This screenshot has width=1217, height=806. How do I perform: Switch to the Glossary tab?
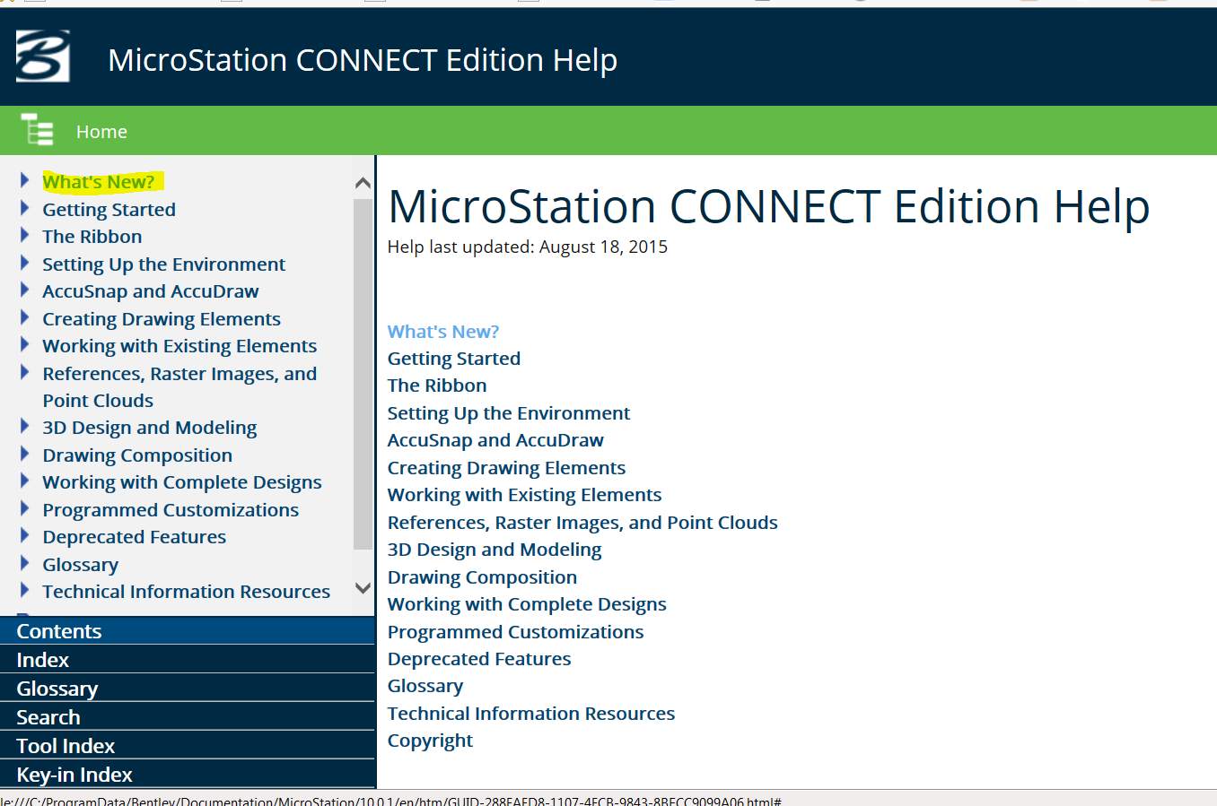coord(187,688)
